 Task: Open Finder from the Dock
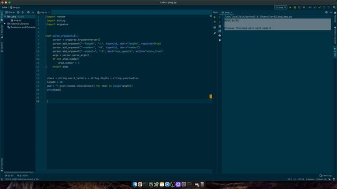click(135, 184)
